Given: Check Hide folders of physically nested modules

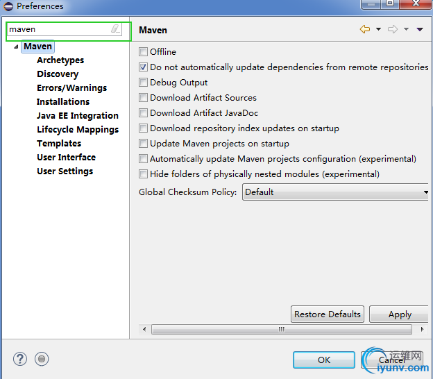Looking at the screenshot, I should pyautogui.click(x=143, y=174).
